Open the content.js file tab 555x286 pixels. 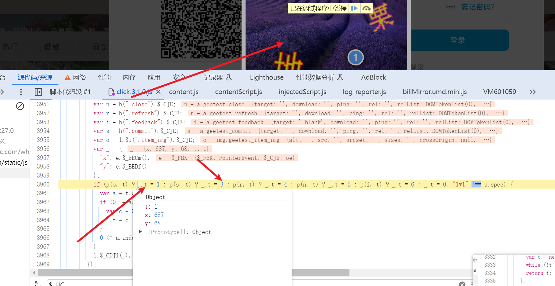pos(184,92)
